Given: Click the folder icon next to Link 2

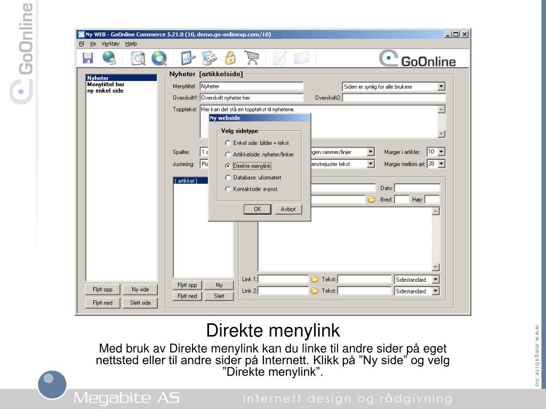Looking at the screenshot, I should (315, 291).
